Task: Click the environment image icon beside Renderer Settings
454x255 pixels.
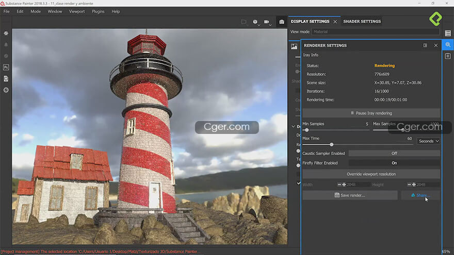Action: tap(294, 46)
